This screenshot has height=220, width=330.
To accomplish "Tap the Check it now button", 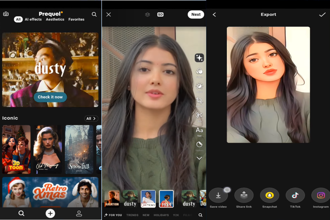I will [50, 97].
